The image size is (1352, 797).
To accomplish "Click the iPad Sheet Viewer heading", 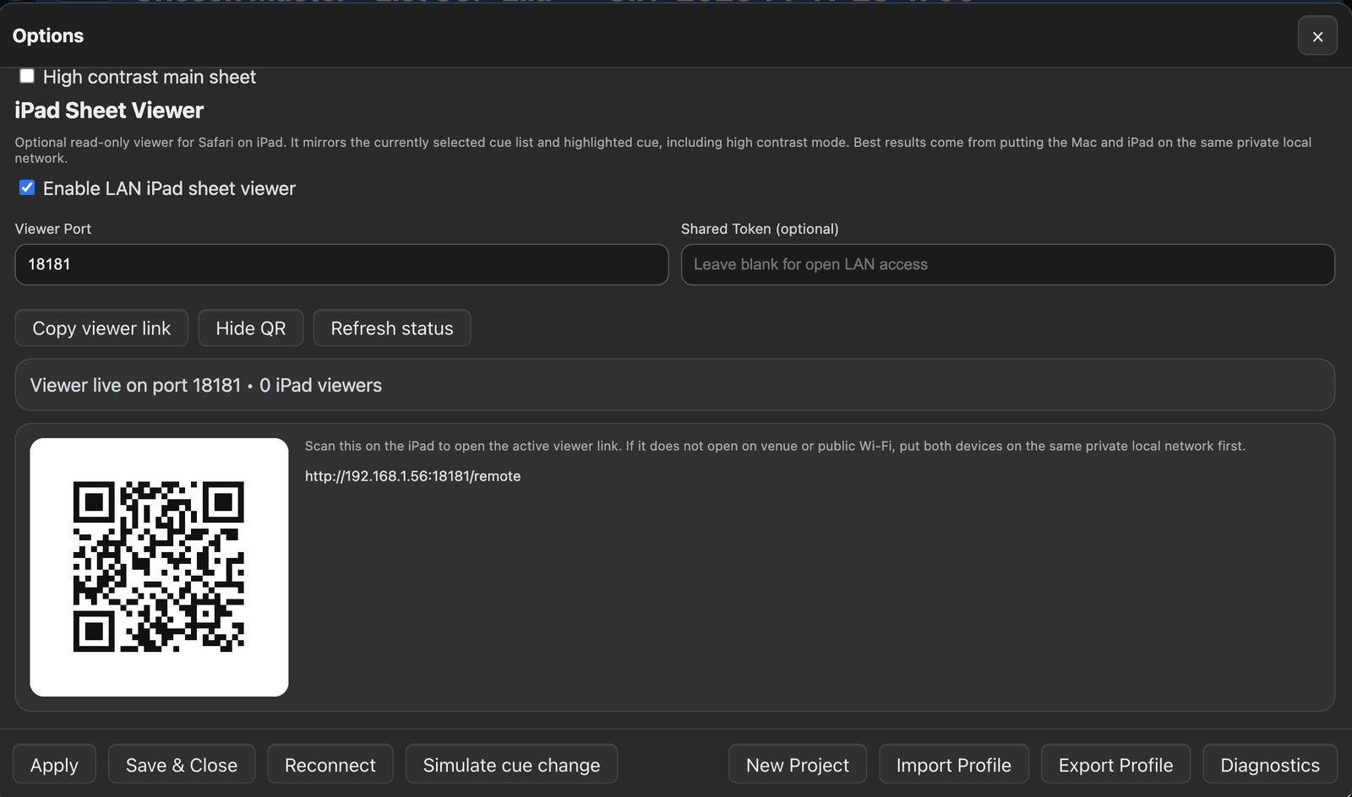I will click(109, 111).
